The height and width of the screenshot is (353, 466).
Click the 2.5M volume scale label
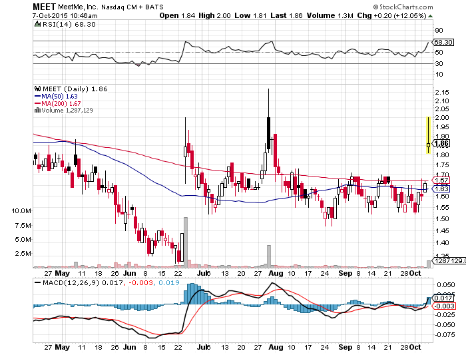tap(23, 254)
